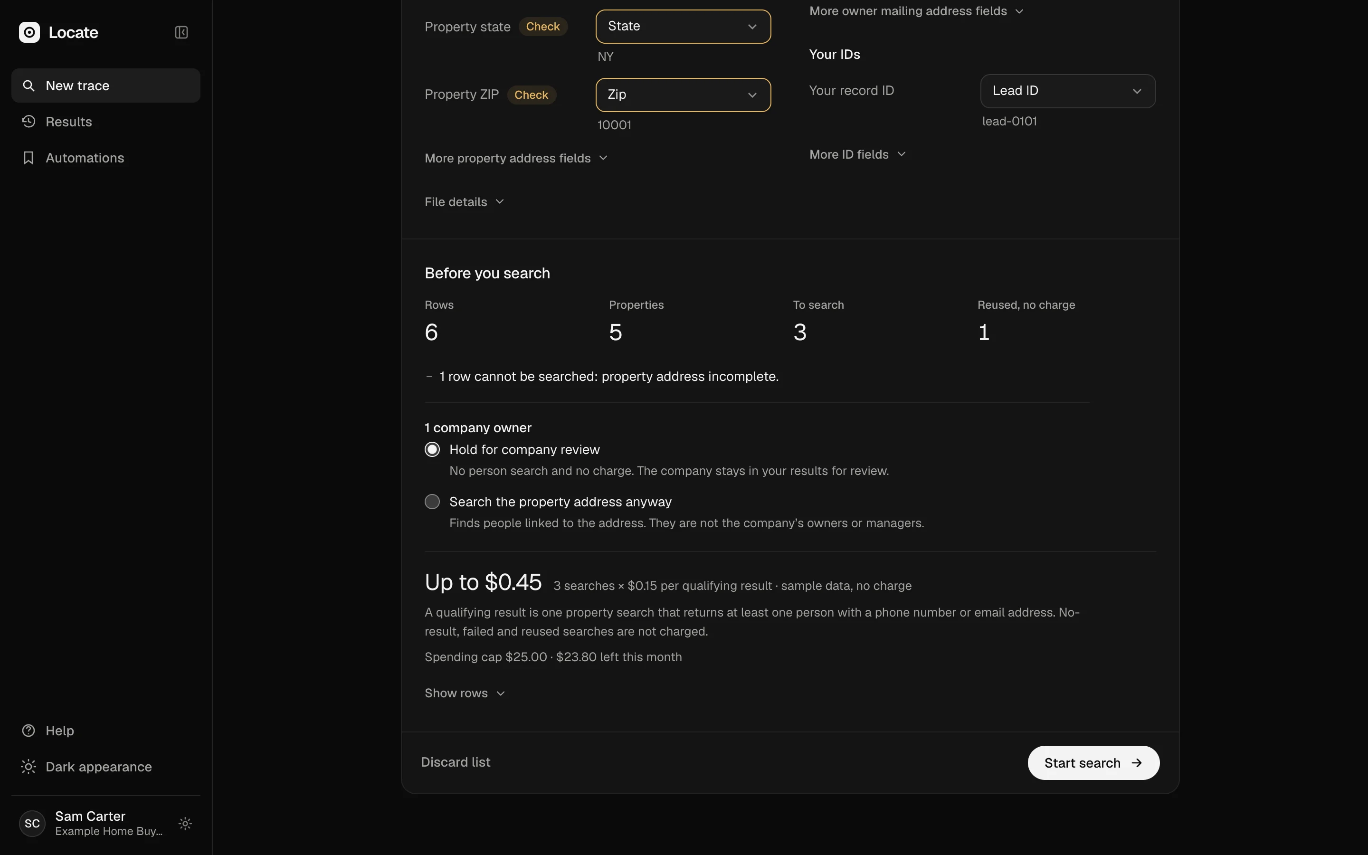
Task: Click the Locate logo icon
Action: pos(29,32)
